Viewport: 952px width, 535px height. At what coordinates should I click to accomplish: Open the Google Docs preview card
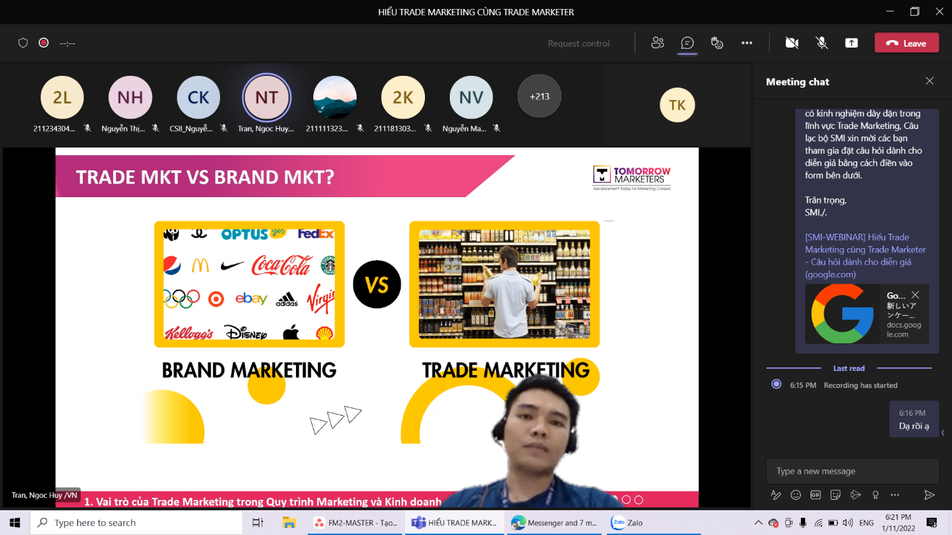(866, 314)
